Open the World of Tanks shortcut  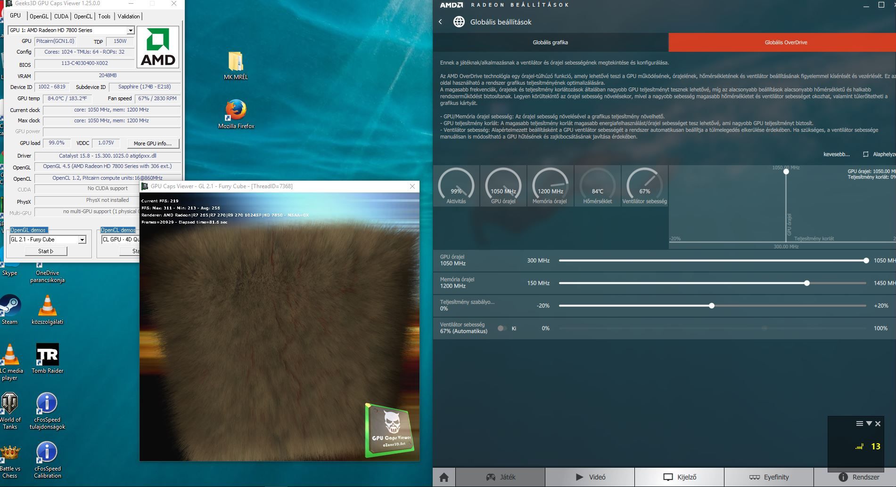10,410
